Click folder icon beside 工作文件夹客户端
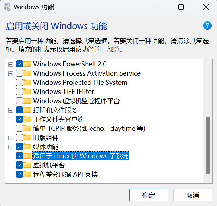217x206 pixels. (27, 119)
